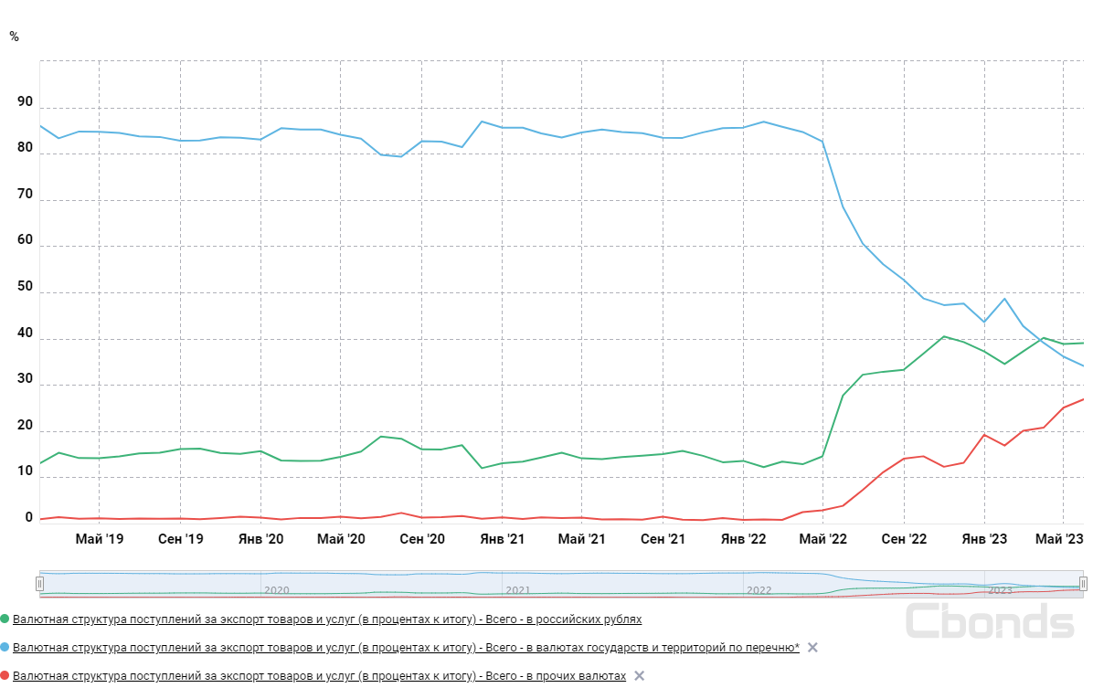Click the Май '22 x-axis label
The width and height of the screenshot is (1093, 688).
click(822, 540)
